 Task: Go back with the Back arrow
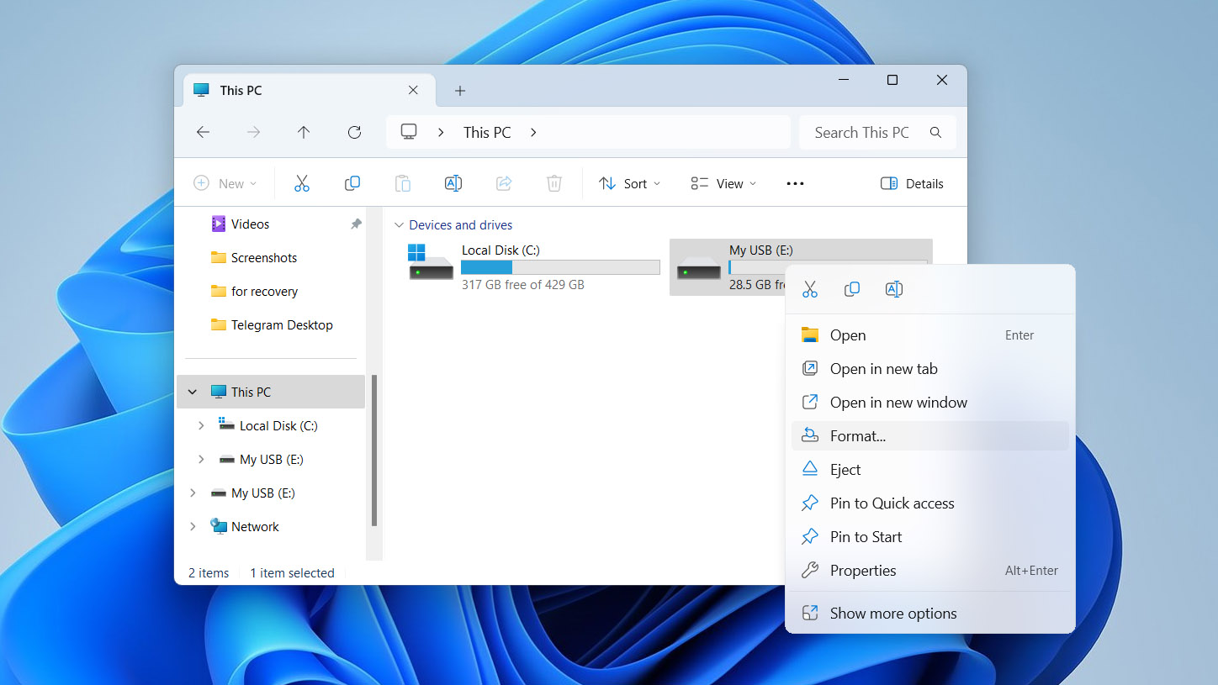(203, 132)
